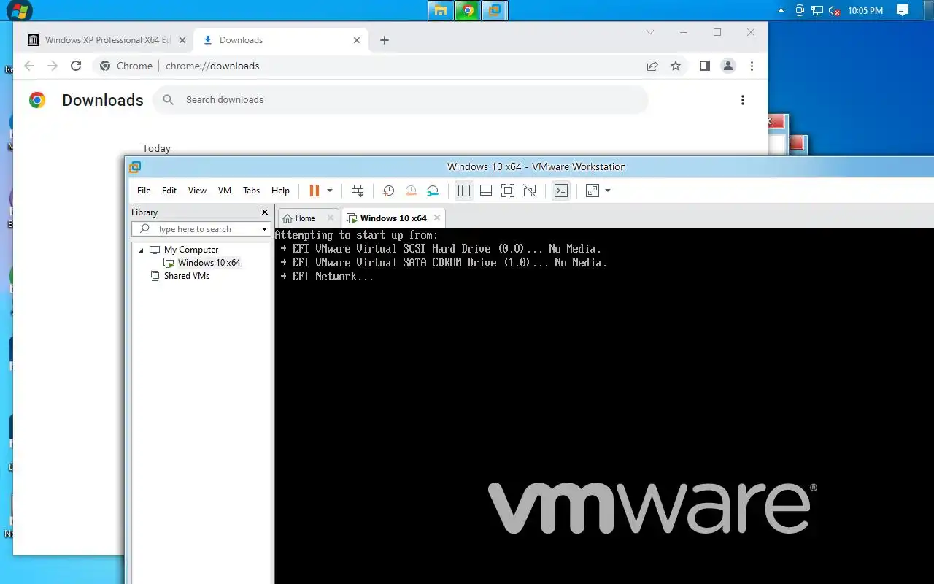
Task: Pause the virtual machine with the orange pause icon
Action: 314,191
